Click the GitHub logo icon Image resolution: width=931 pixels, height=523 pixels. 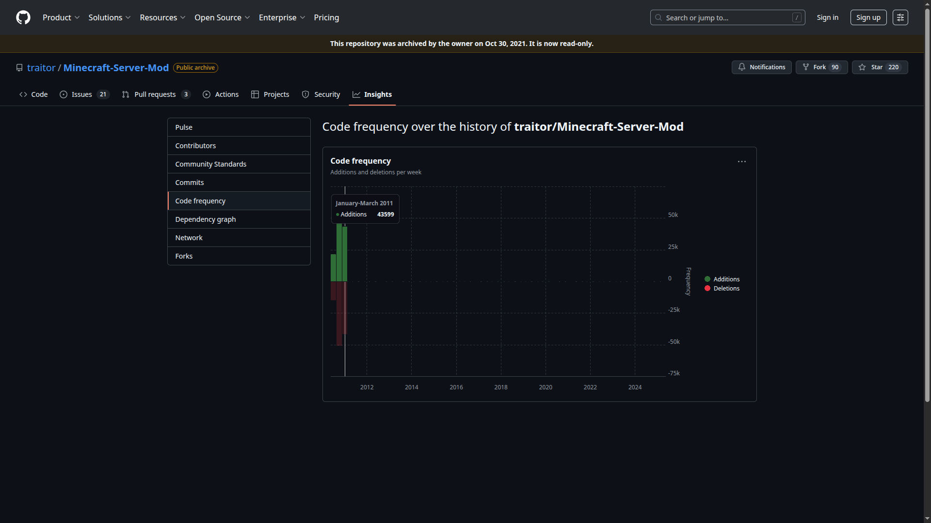click(x=23, y=17)
